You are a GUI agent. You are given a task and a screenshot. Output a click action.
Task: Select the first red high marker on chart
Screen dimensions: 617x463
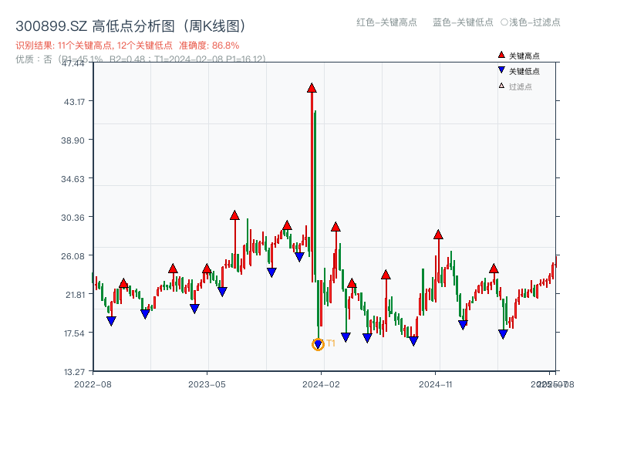click(x=123, y=283)
